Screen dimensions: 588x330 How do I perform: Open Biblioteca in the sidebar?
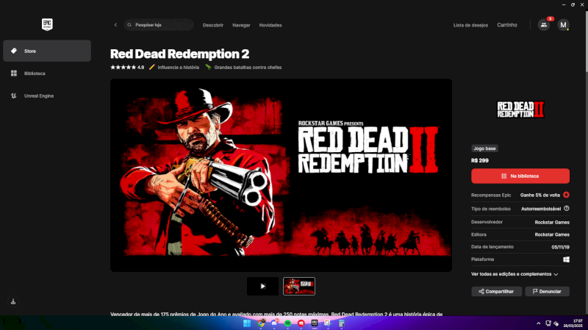coord(35,73)
